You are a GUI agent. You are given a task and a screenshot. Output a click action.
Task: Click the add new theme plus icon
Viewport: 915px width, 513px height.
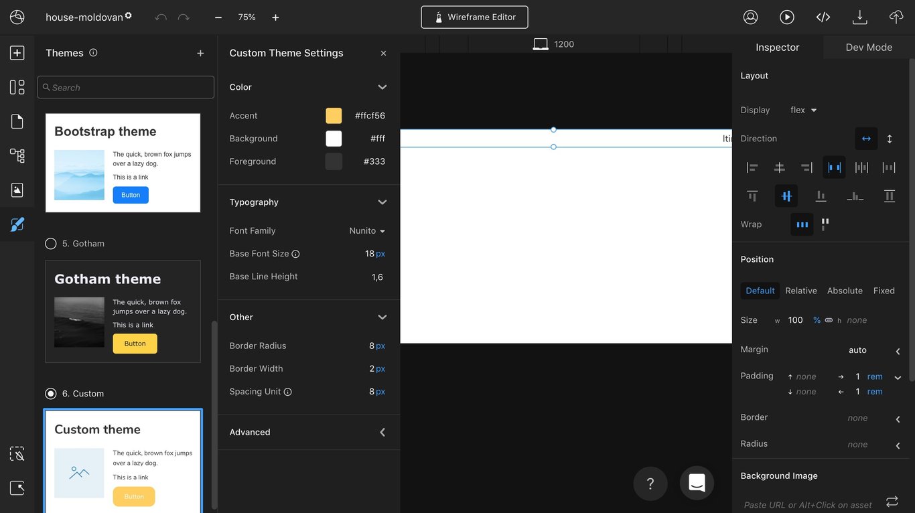pyautogui.click(x=200, y=53)
